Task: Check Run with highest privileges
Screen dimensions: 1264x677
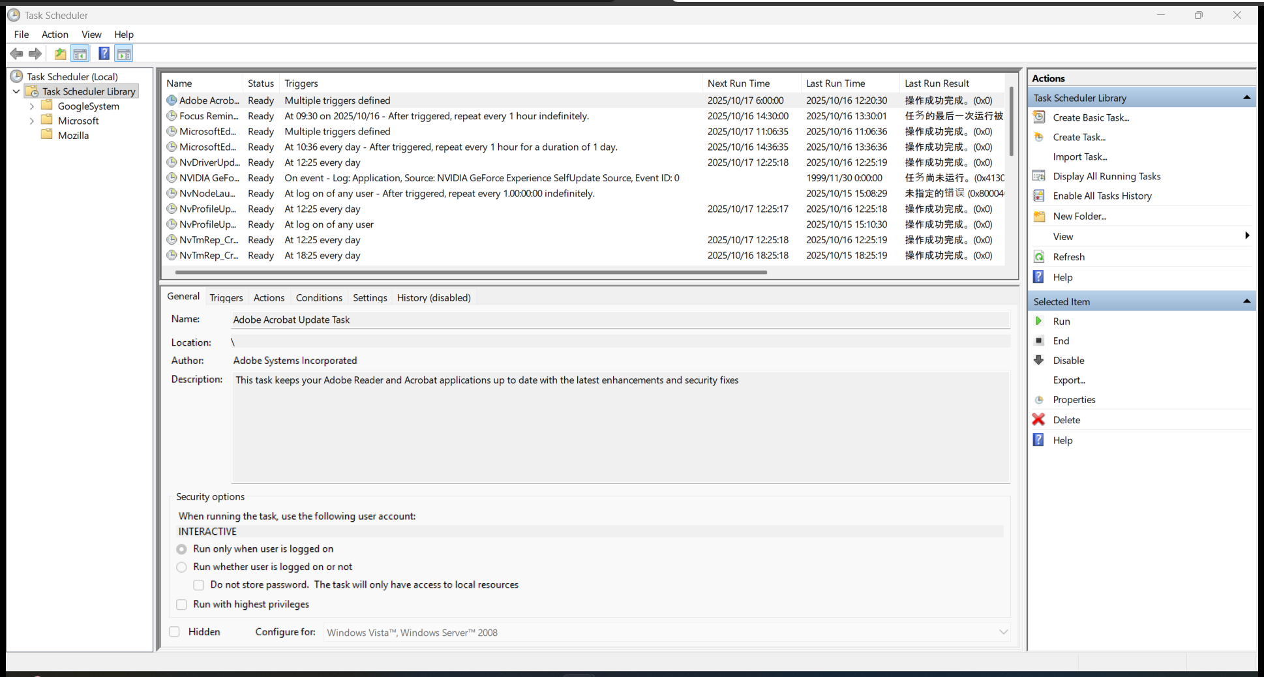Action: pos(181,605)
